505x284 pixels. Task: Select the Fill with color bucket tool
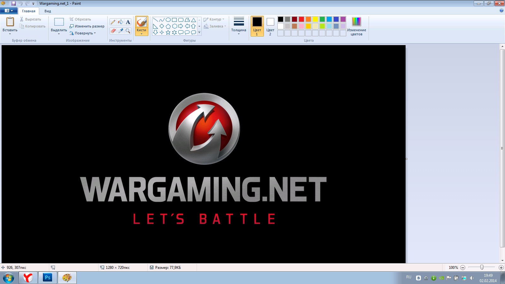pos(121,22)
